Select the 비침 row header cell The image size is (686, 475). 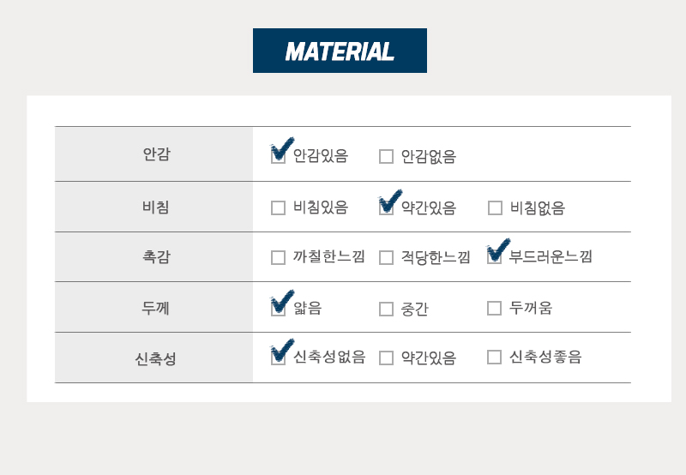pyautogui.click(x=154, y=207)
